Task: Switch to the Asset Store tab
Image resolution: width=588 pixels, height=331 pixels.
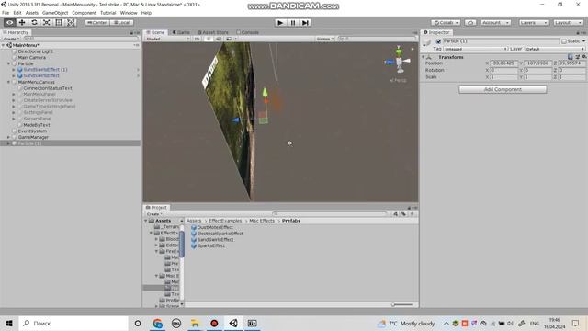Action: click(212, 32)
